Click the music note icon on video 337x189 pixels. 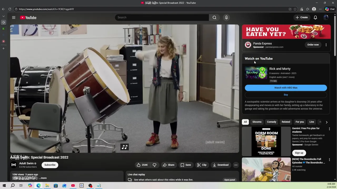[125, 147]
